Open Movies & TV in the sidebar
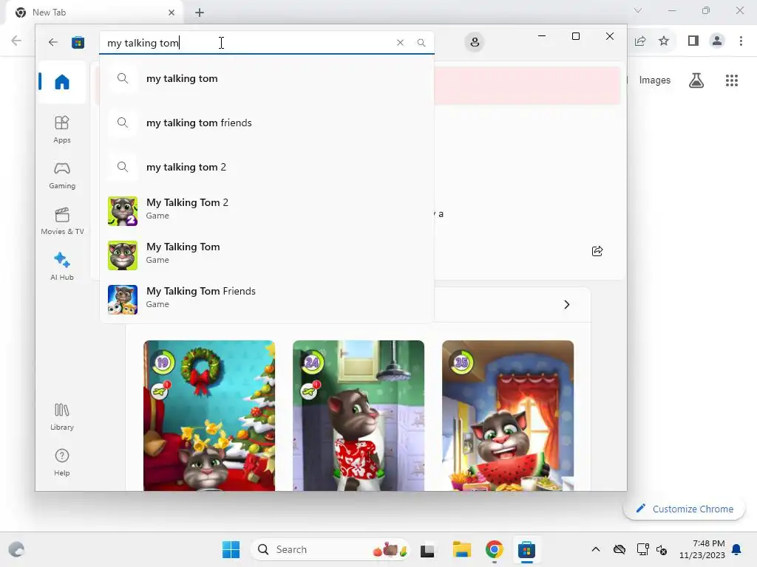Screen dimensions: 757x567 62,221
